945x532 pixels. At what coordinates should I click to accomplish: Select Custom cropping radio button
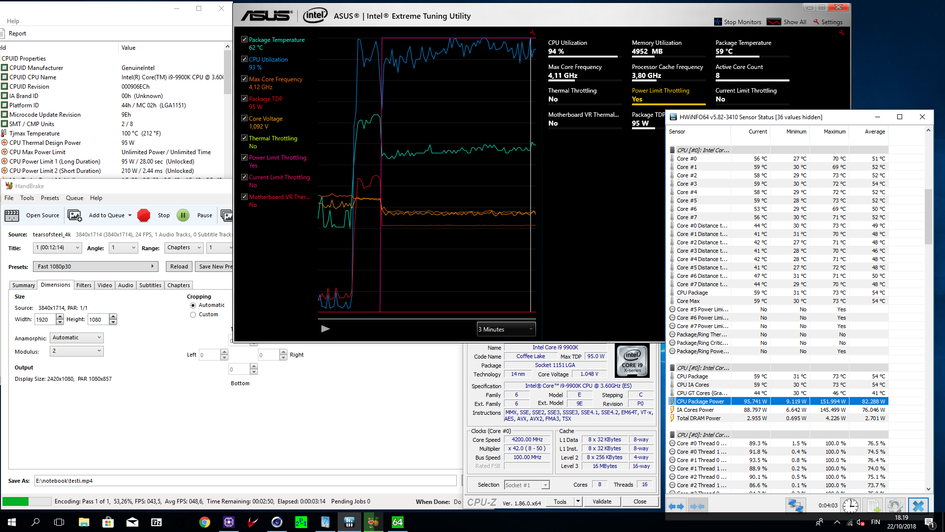(x=193, y=315)
